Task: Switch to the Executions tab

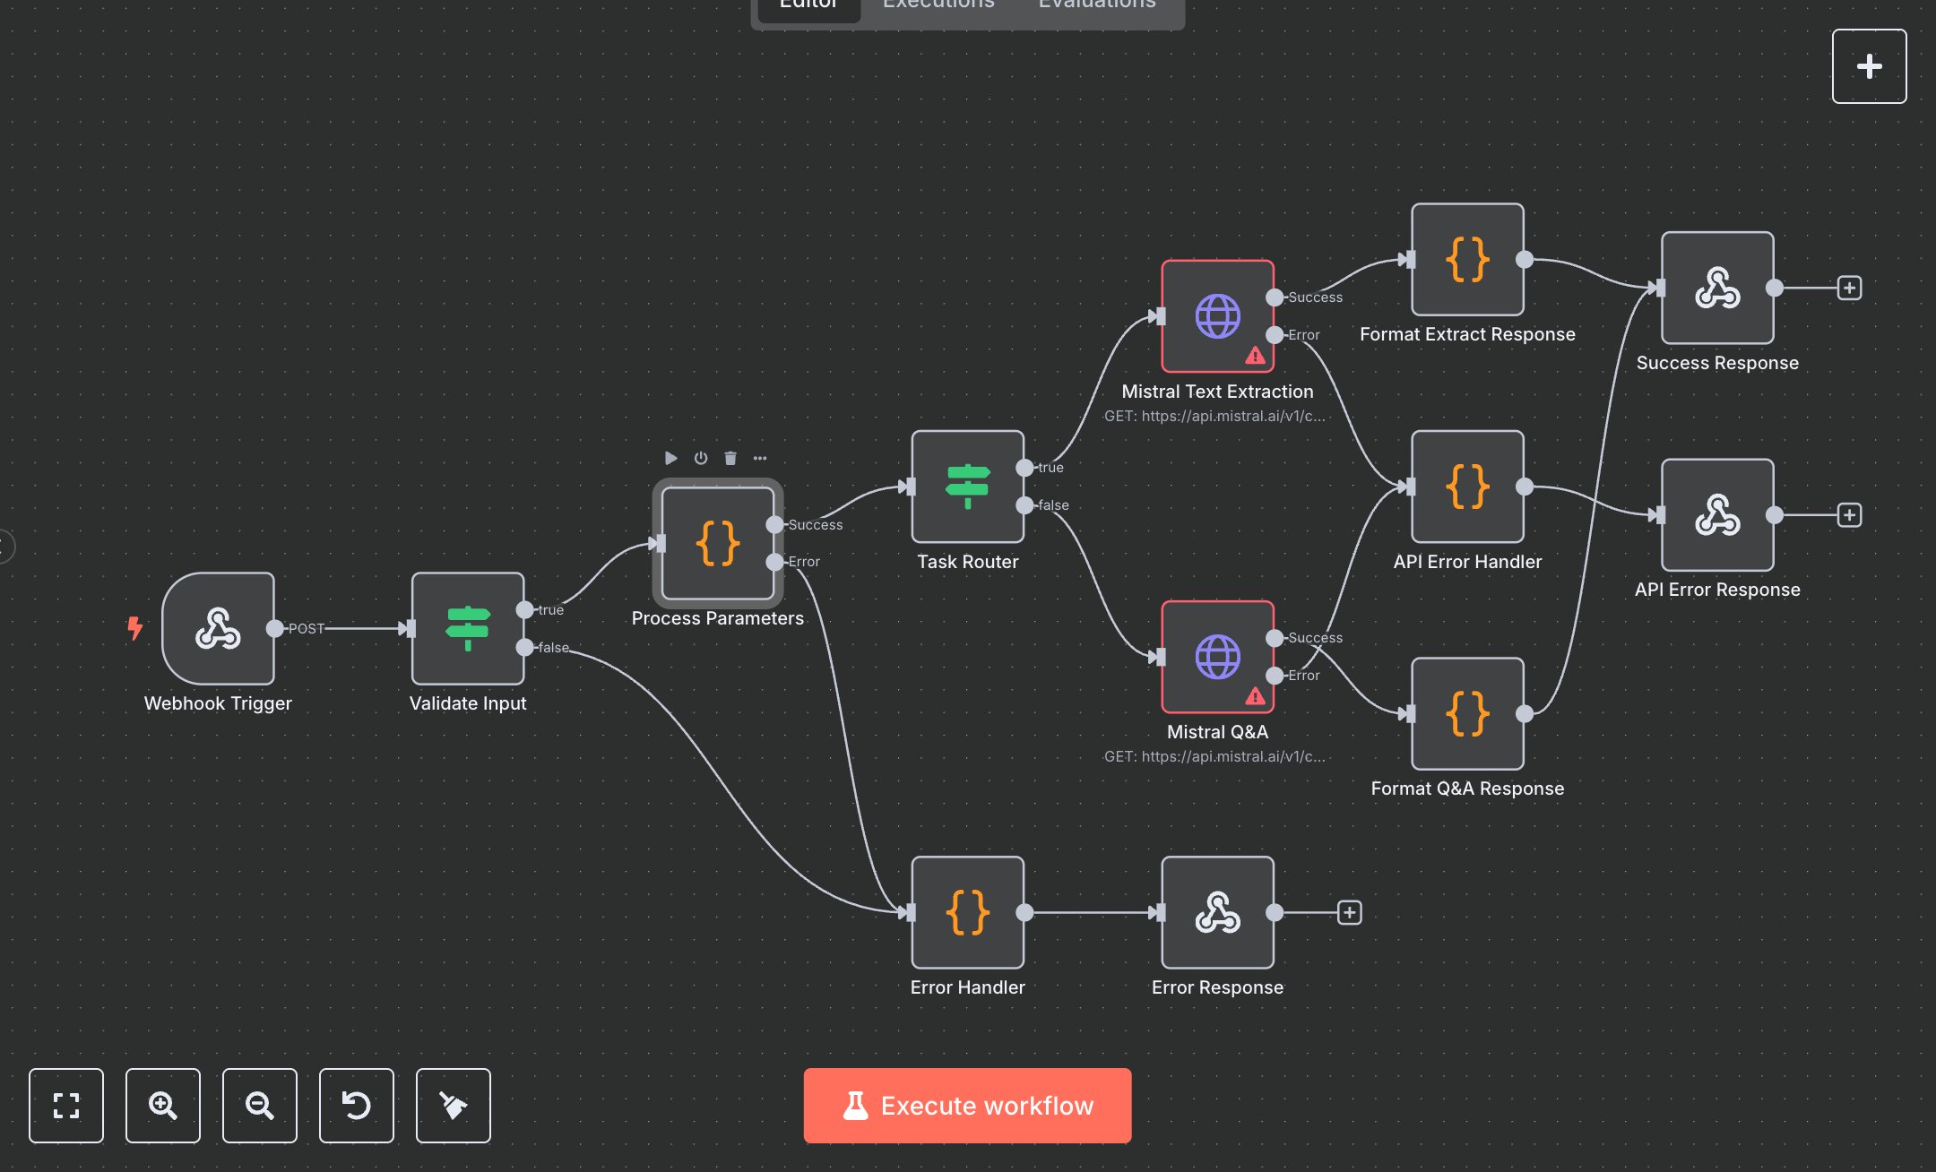Action: (938, 6)
